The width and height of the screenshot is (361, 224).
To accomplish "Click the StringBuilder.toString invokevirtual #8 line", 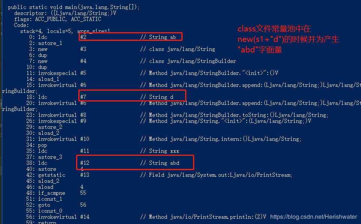I will pyautogui.click(x=177, y=115).
